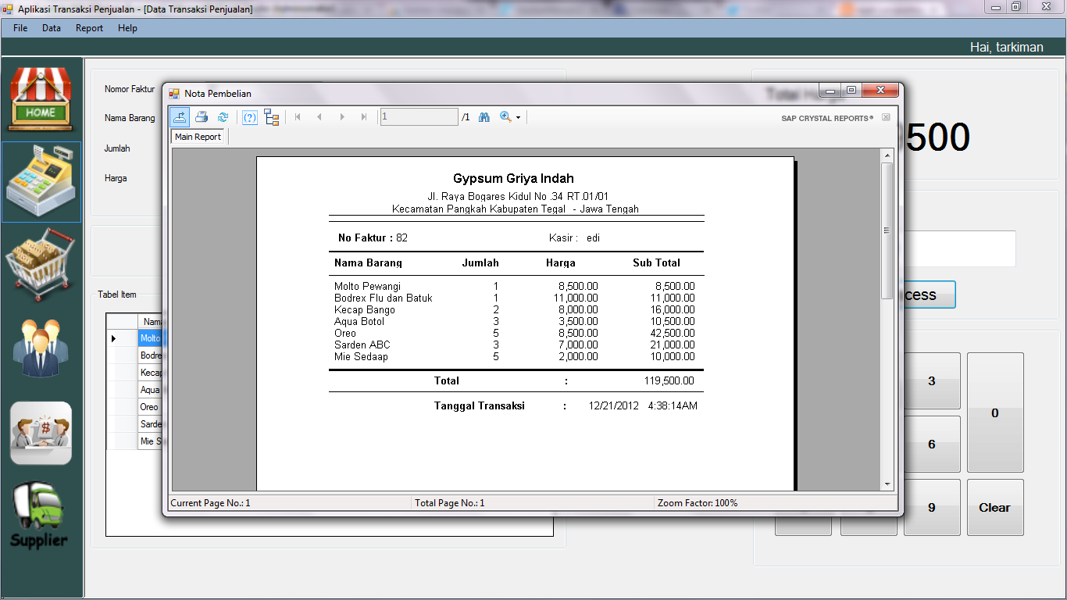Go to previous report page

click(x=319, y=117)
